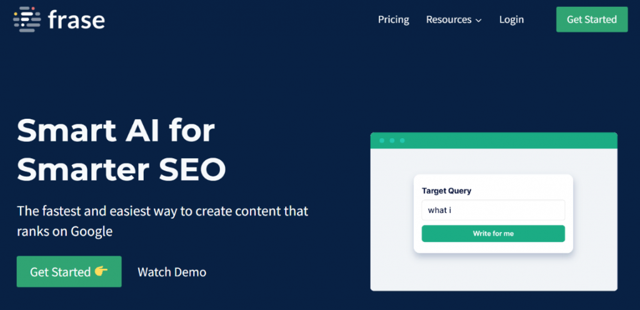Image resolution: width=640 pixels, height=310 pixels.
Task: Click the Target Query label
Action: point(446,191)
